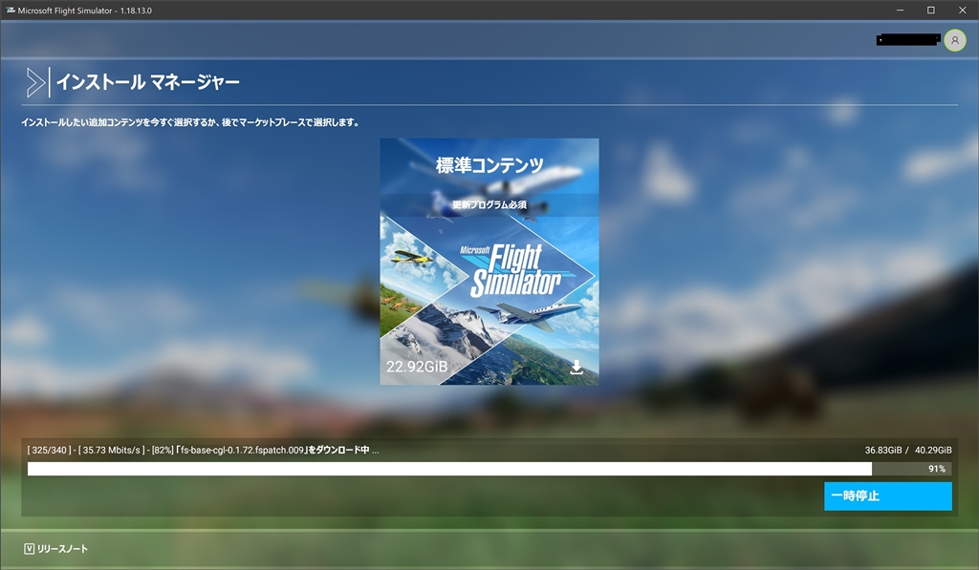This screenshot has height=570, width=979.
Task: Click the instruction text about selecting additional content
Action: (x=190, y=122)
